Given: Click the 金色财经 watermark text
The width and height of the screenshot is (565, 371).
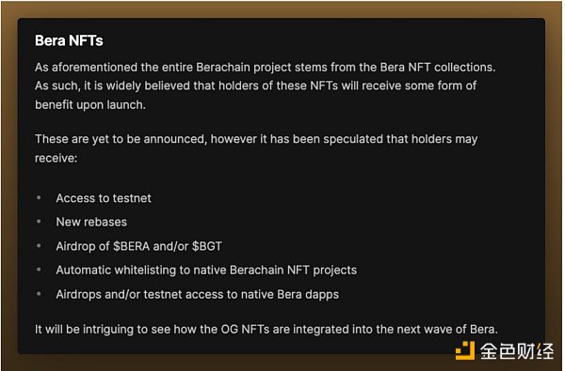Looking at the screenshot, I should pos(517,351).
